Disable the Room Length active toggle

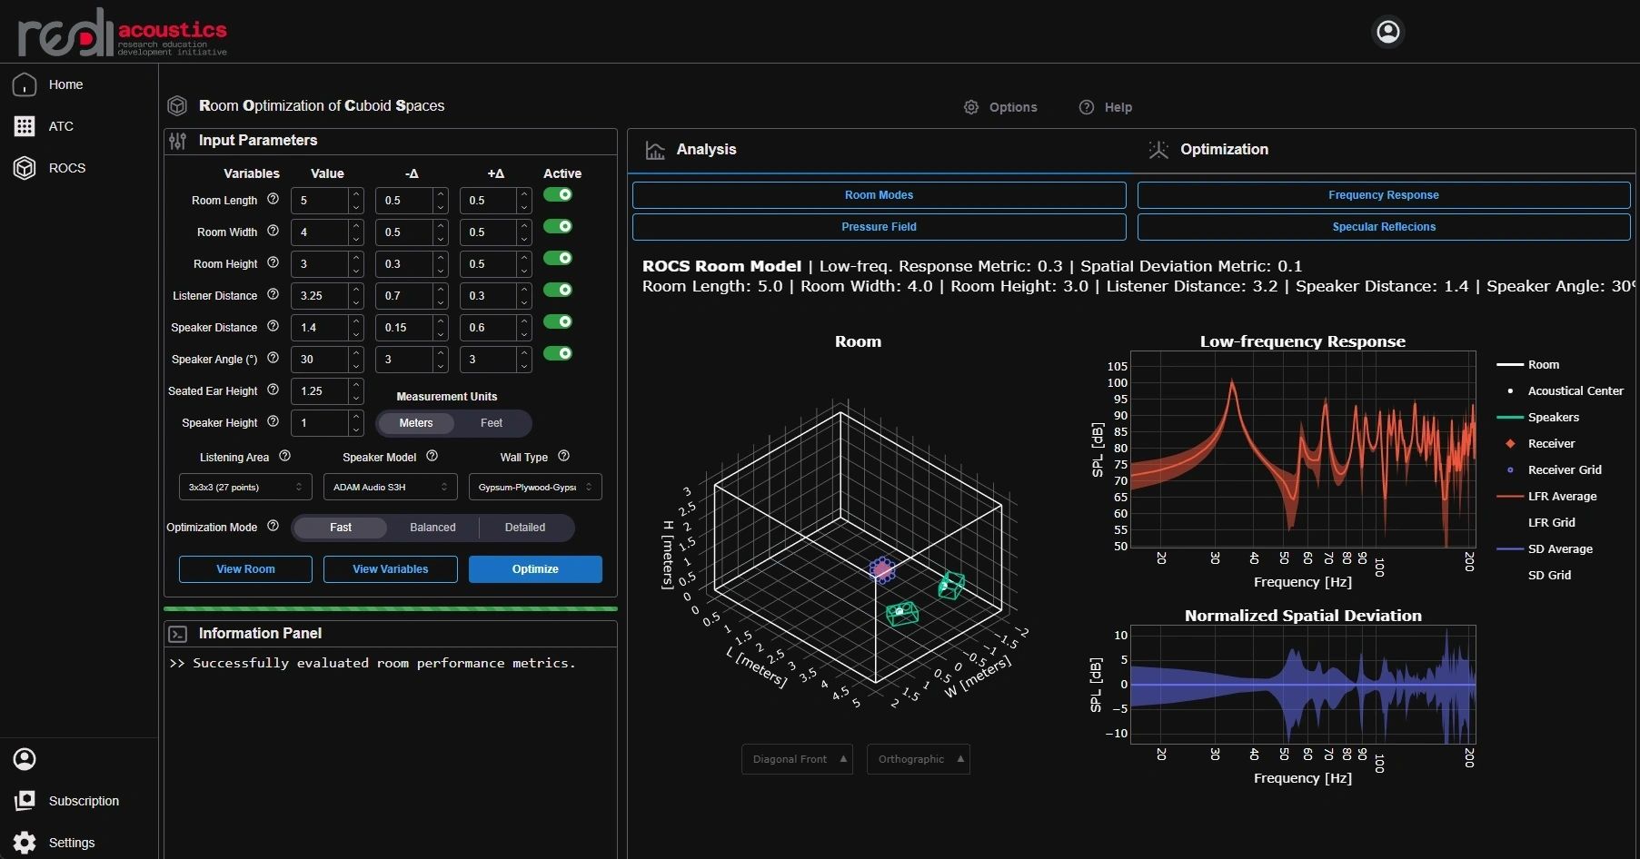pyautogui.click(x=558, y=195)
